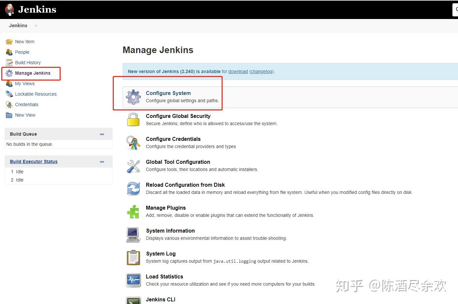Click executor 1 Idle row
The image size is (458, 304).
pos(58,172)
